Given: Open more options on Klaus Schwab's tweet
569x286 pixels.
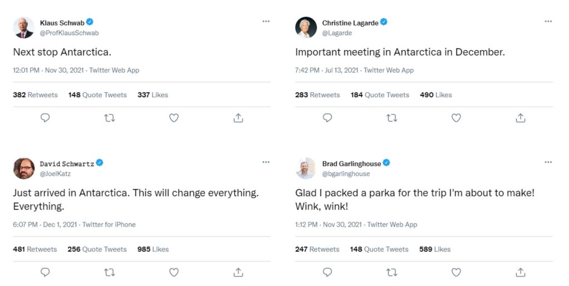Looking at the screenshot, I should point(266,22).
